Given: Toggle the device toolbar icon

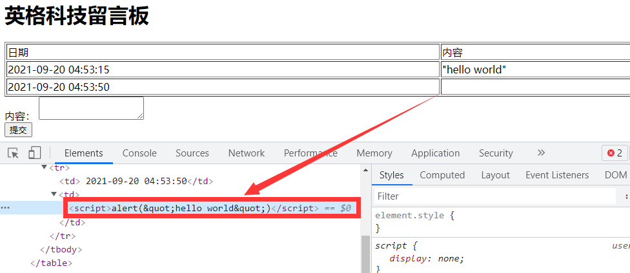Looking at the screenshot, I should coord(34,153).
